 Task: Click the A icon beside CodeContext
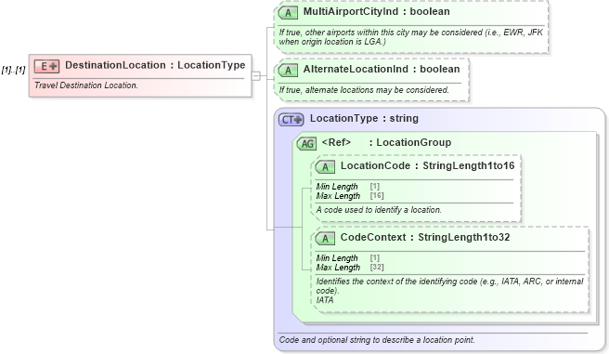(325, 239)
